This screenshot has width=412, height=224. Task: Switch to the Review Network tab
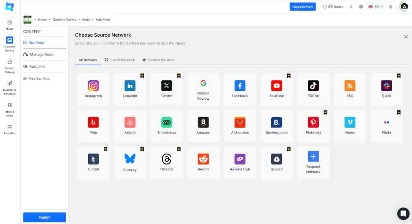(x=158, y=60)
